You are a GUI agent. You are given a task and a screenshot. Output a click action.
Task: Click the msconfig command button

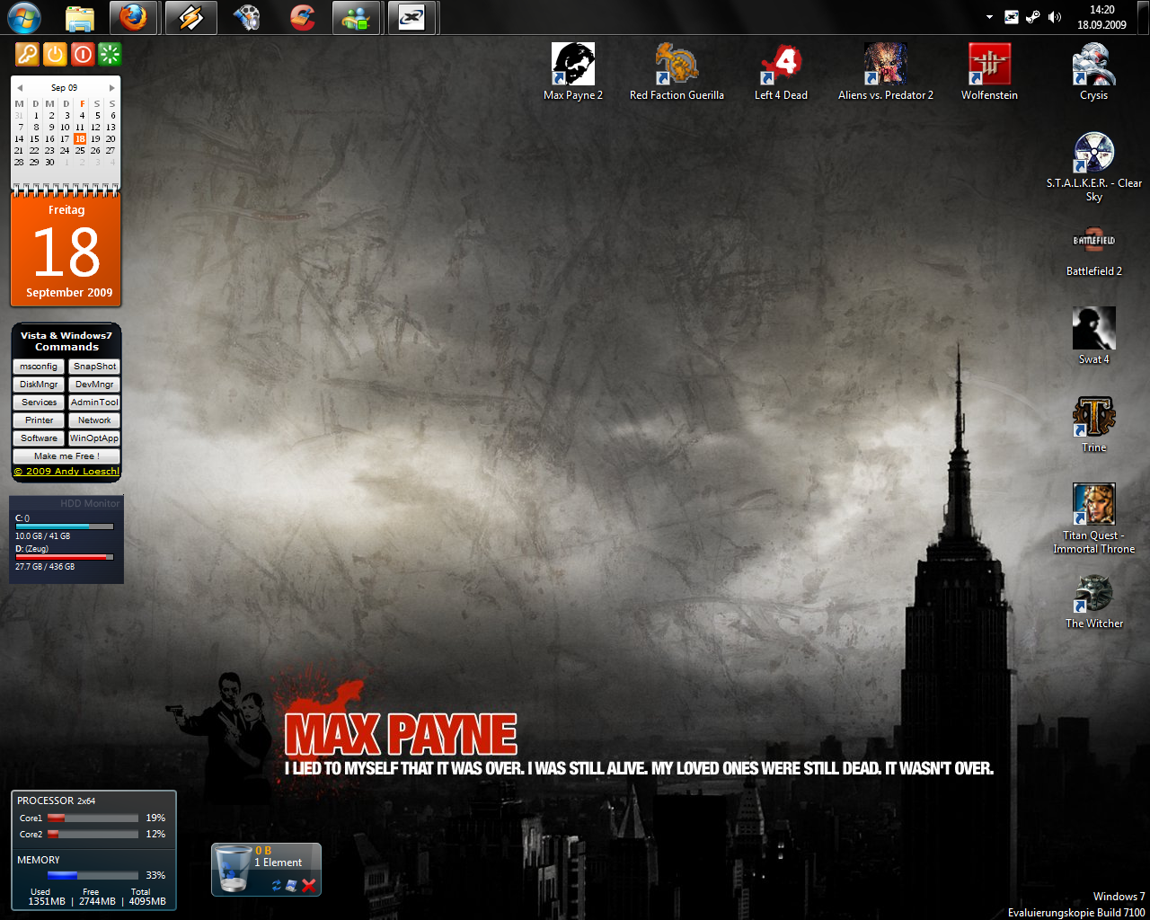(39, 367)
